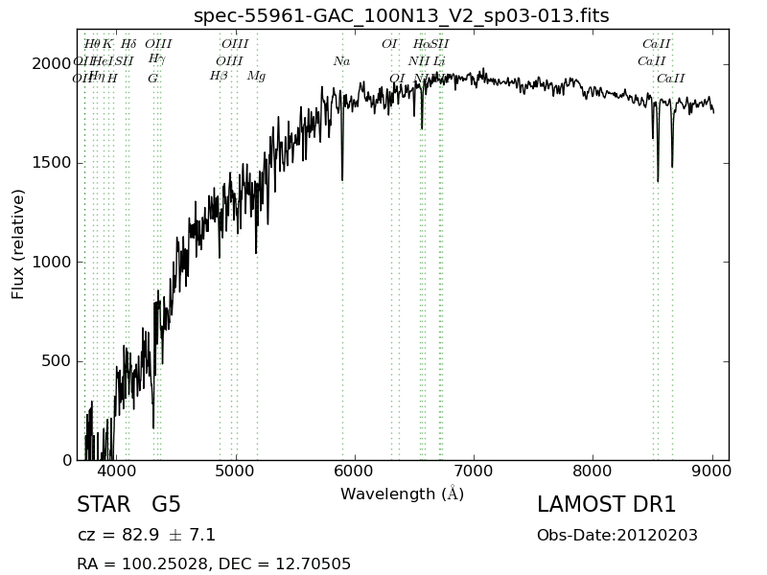The height and width of the screenshot is (575, 767).
Task: Click the 'Hγ' line label
Action: point(157,59)
